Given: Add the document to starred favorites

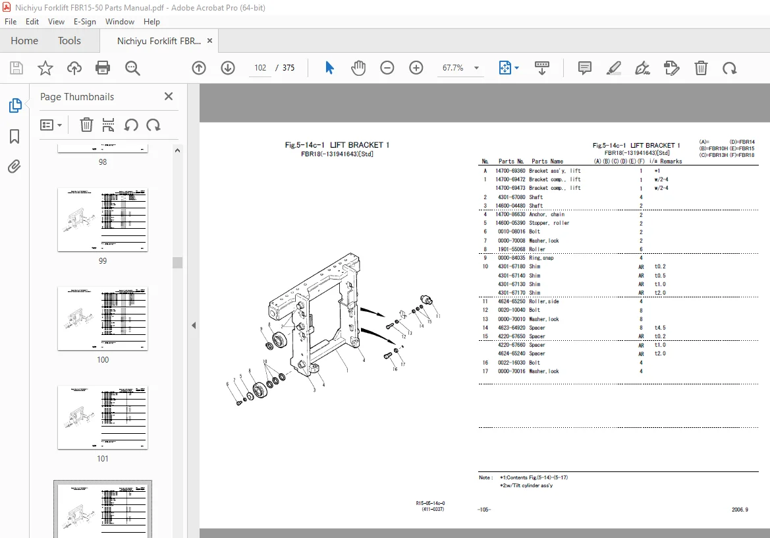Looking at the screenshot, I should (45, 68).
